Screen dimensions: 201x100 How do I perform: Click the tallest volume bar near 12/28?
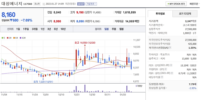click(85, 88)
